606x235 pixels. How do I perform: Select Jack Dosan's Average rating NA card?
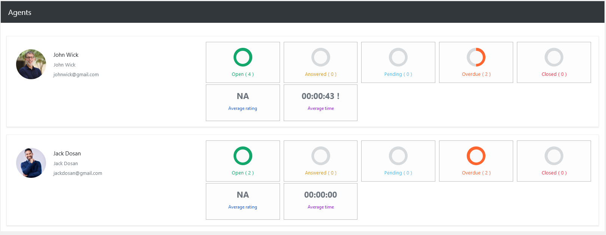coord(243,201)
